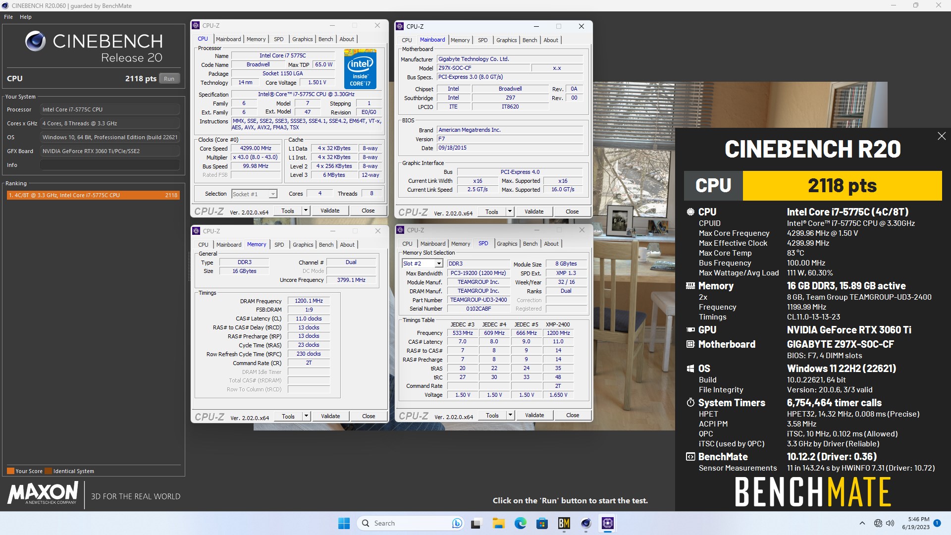
Task: Click the Part Number field TEAMGROUP-UD3-2400
Action: pyautogui.click(x=478, y=300)
